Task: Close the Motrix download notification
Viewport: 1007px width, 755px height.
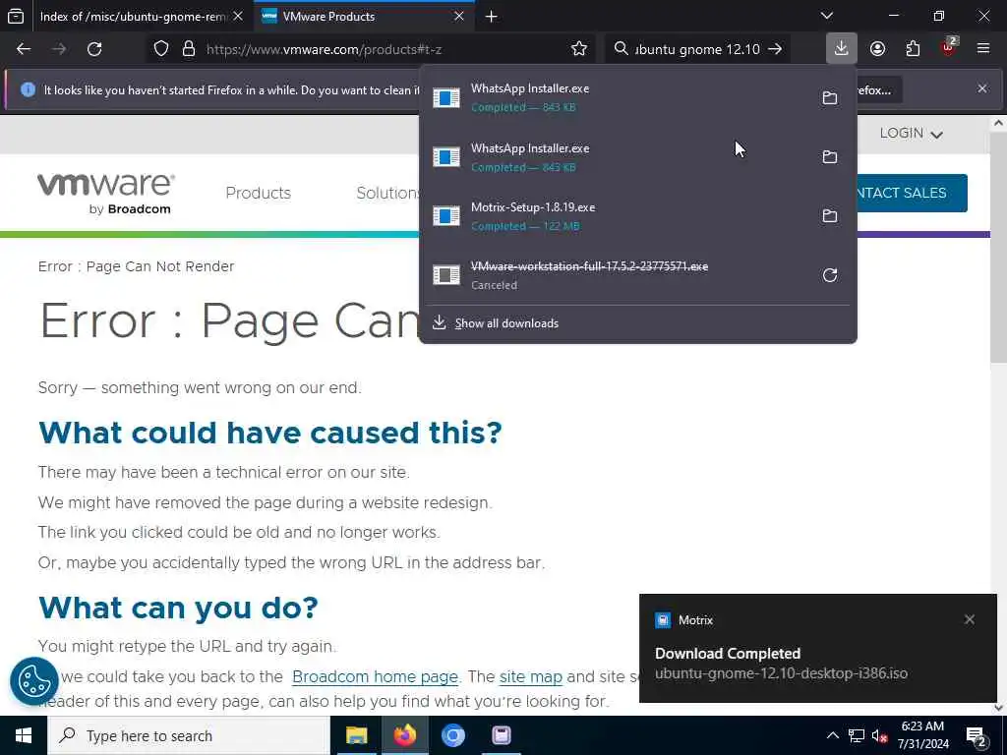Action: pos(969,619)
